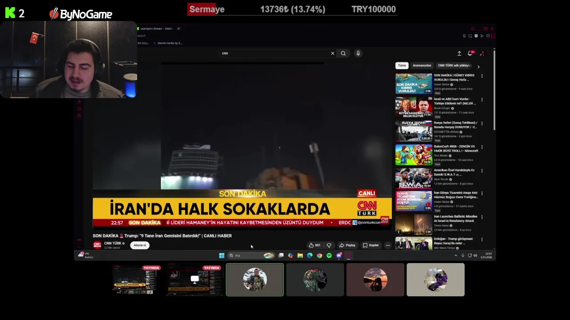570x320 pixels.
Task: Open Windows Start menu
Action: click(222, 256)
